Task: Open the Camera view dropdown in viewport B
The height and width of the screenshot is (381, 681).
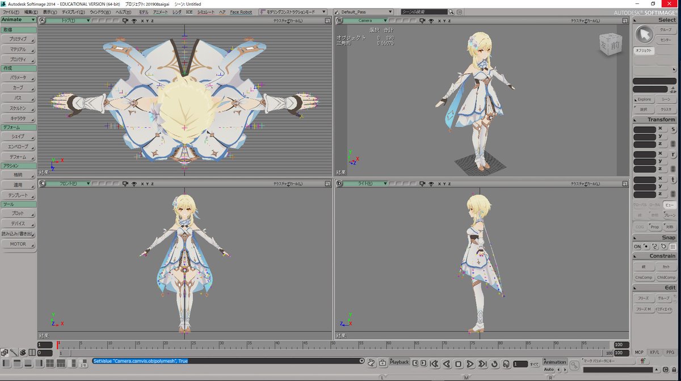Action: (365, 20)
